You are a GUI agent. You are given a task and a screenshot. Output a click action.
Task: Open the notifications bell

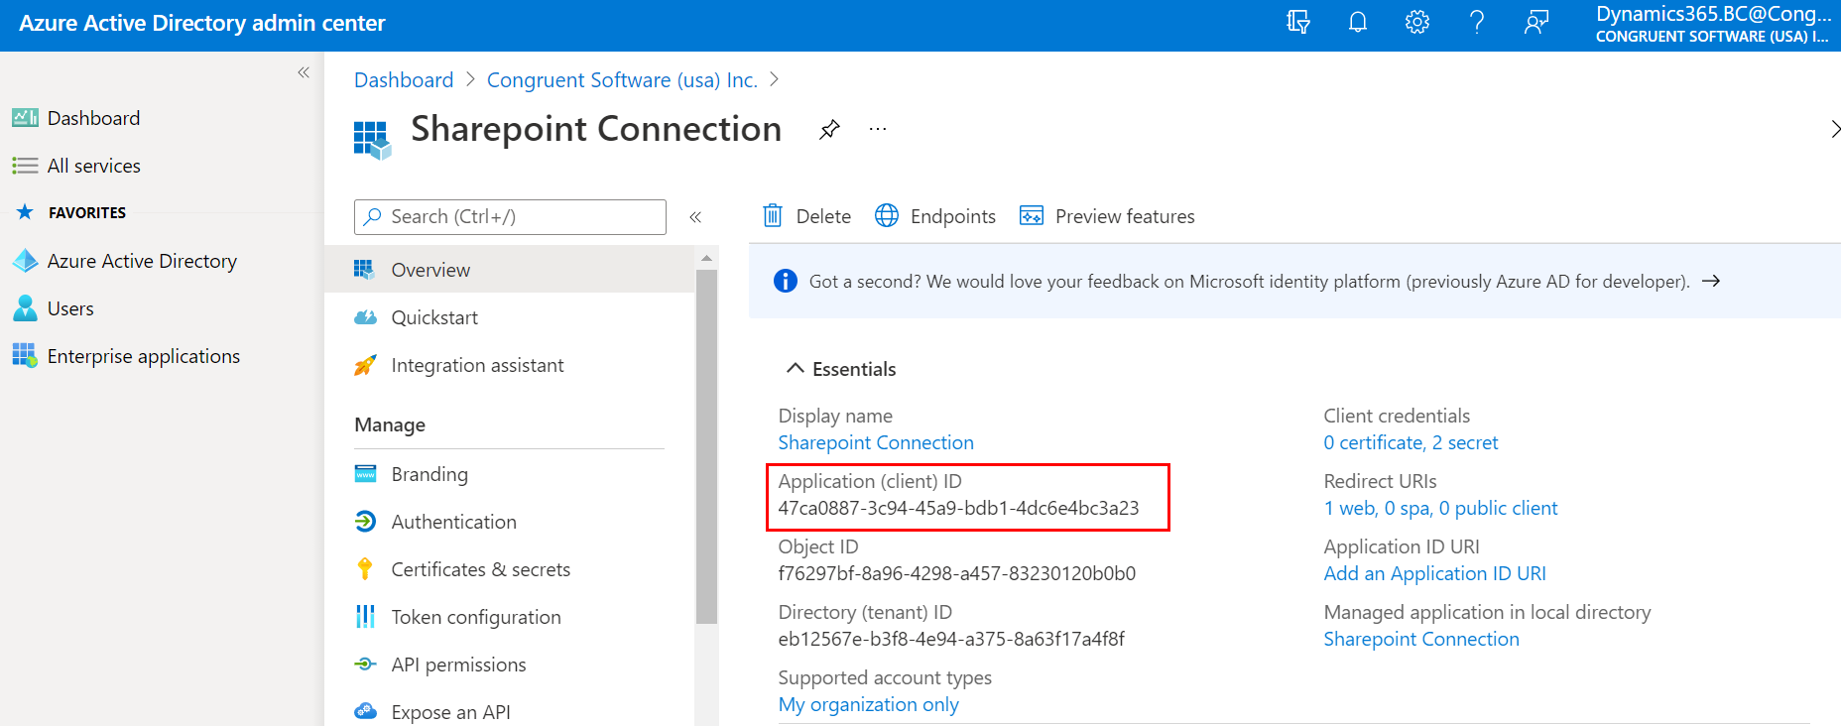pos(1358,22)
